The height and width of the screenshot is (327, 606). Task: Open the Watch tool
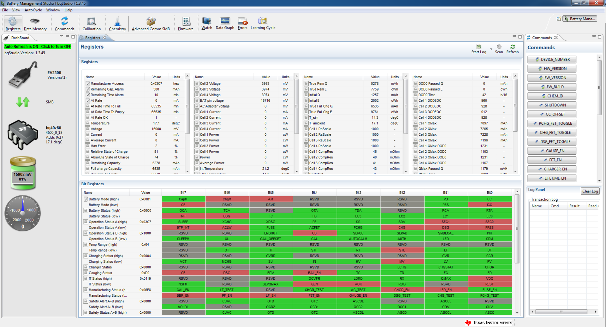point(207,23)
